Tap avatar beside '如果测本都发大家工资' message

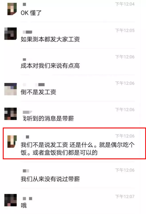point(10,34)
